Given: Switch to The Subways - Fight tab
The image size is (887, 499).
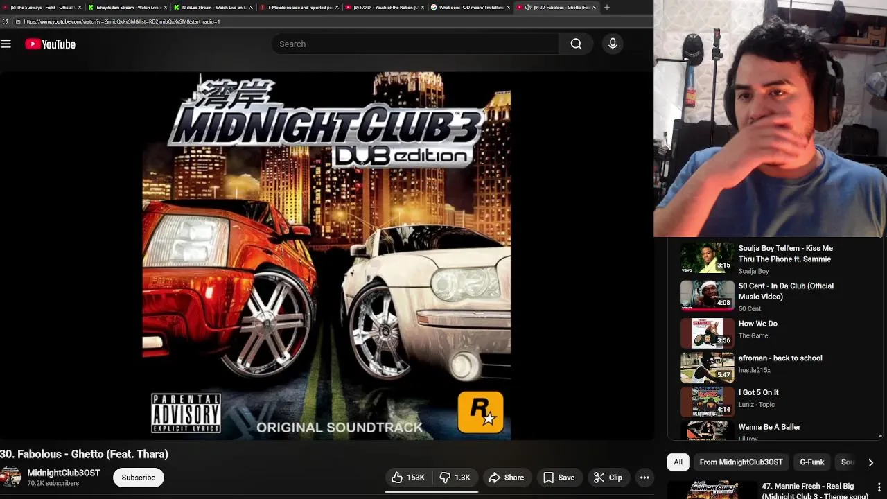Looking at the screenshot, I should 42,7.
